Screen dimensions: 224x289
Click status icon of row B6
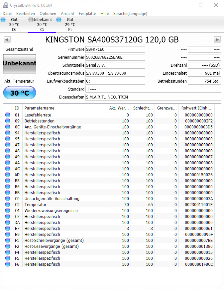(x=8, y=186)
